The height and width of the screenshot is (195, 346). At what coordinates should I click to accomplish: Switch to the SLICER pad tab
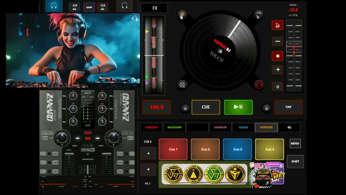(243, 127)
